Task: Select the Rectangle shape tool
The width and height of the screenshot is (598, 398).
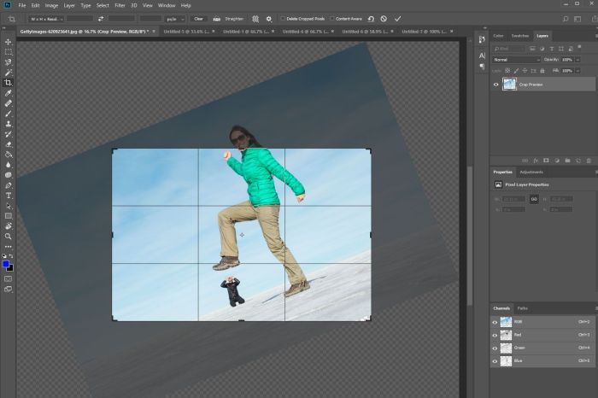Action: click(8, 216)
